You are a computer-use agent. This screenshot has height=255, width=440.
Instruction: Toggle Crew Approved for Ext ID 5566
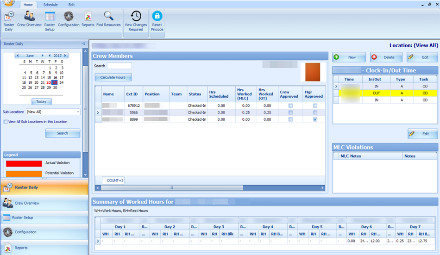tap(290, 112)
